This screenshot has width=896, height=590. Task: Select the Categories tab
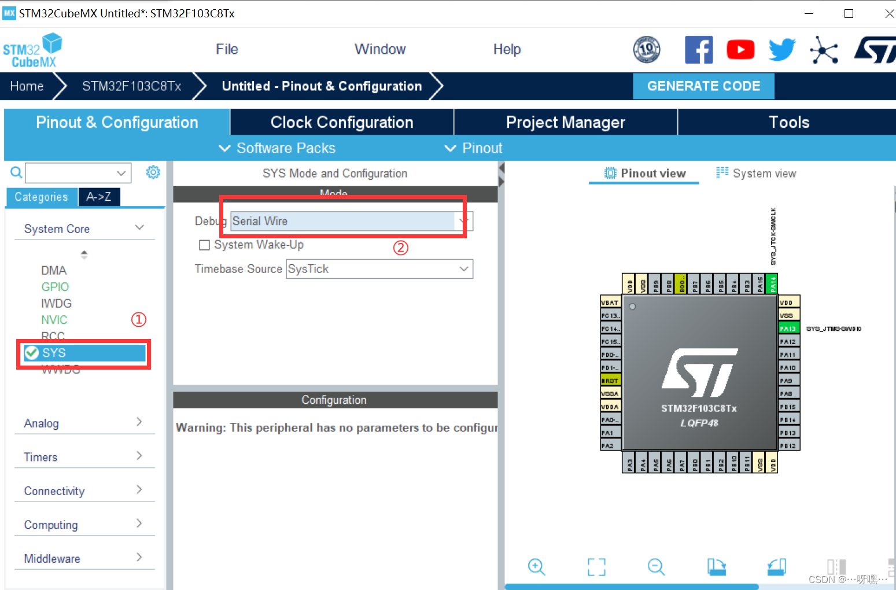[41, 197]
